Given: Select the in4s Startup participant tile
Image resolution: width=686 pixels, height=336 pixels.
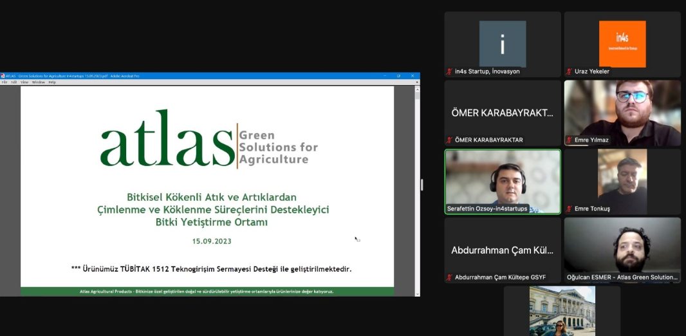Looking at the screenshot, I should click(503, 44).
